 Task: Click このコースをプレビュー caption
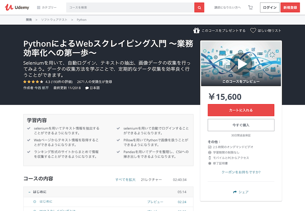tap(241, 81)
